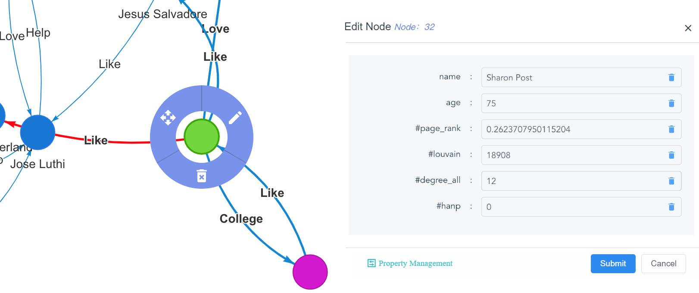Click the pencil edit icon on node

pyautogui.click(x=235, y=117)
